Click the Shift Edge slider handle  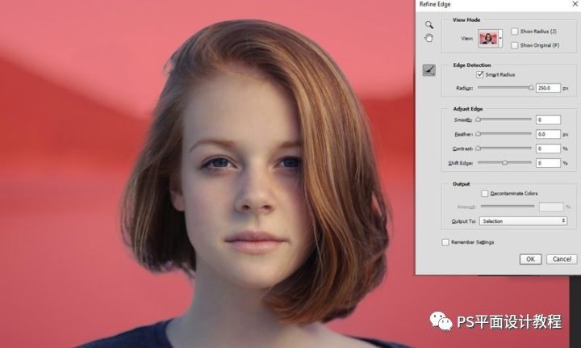click(505, 163)
